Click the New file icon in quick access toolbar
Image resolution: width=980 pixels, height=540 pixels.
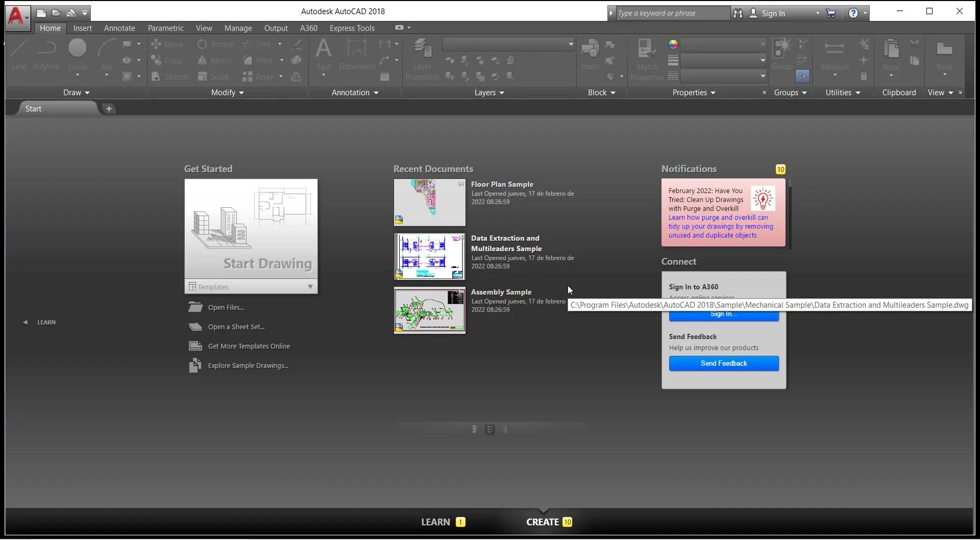click(x=41, y=13)
